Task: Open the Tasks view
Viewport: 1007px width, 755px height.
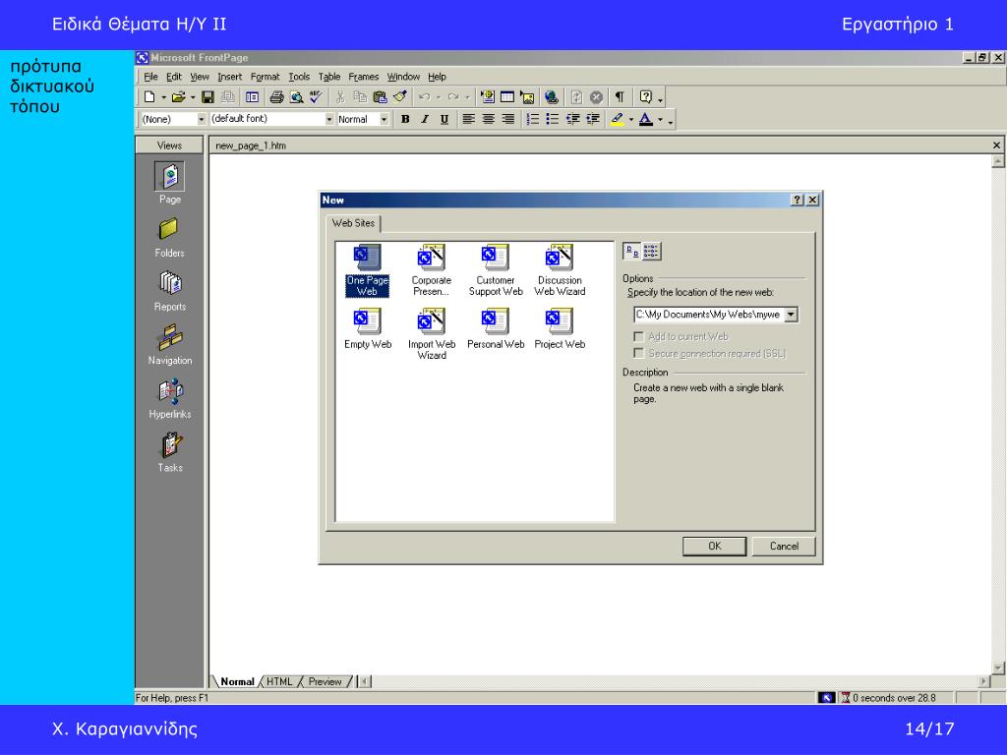Action: click(x=169, y=452)
